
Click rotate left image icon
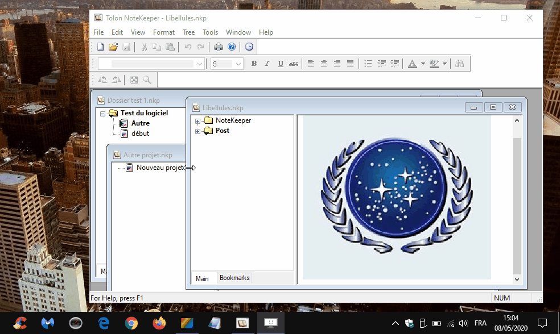tap(103, 80)
